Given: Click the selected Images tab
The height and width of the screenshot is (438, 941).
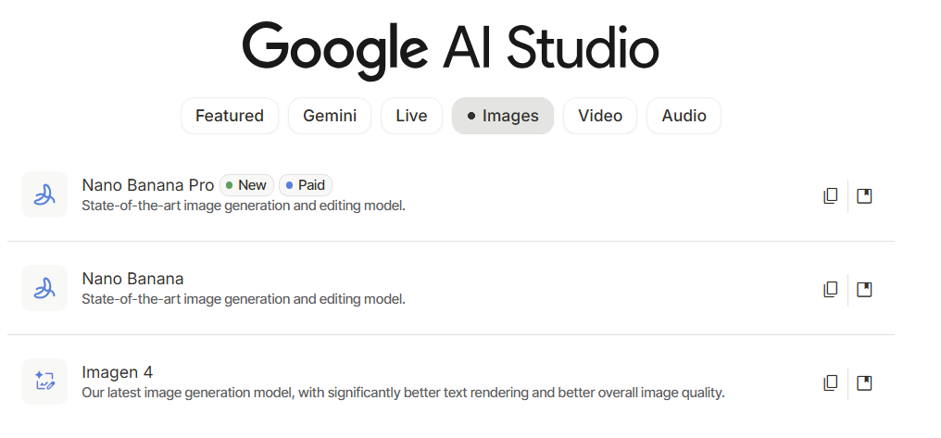Looking at the screenshot, I should click(503, 116).
